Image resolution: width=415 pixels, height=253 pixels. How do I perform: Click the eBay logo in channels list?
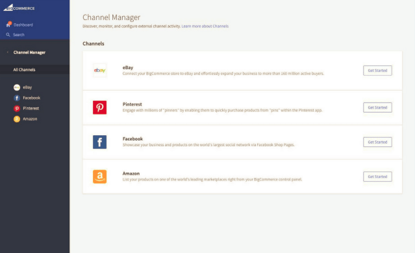[99, 70]
